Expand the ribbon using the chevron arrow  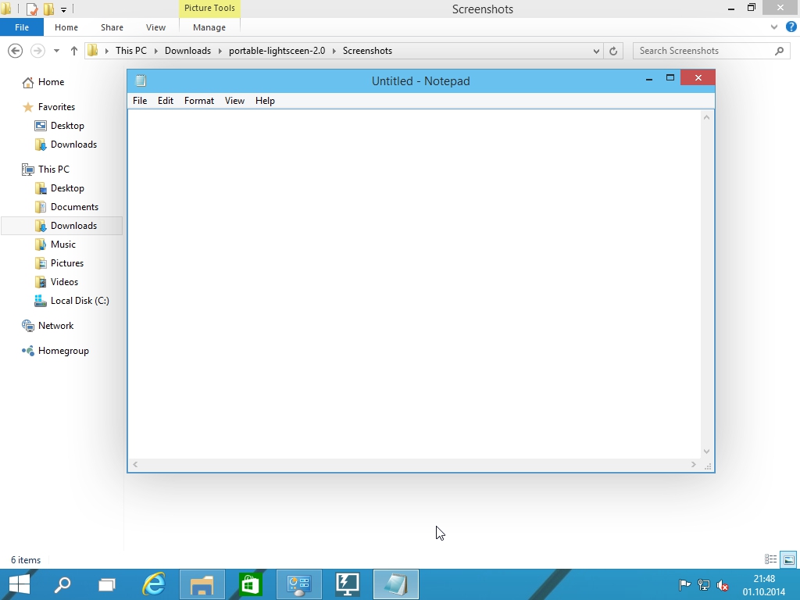[775, 27]
